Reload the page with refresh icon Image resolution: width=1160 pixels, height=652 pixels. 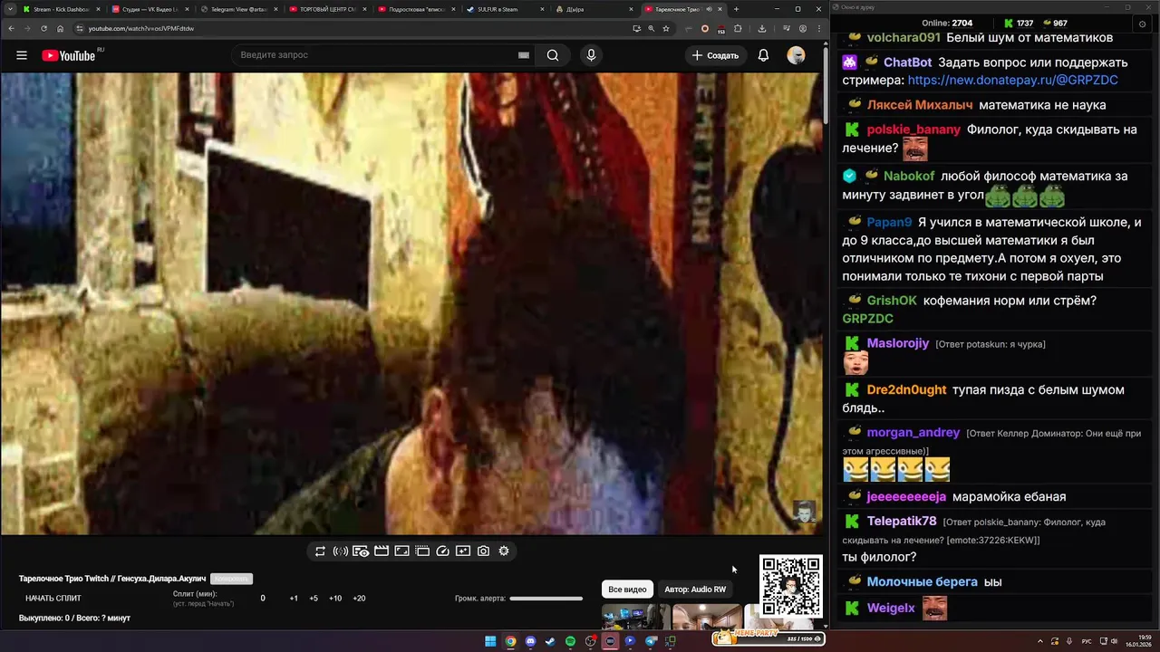pyautogui.click(x=43, y=28)
